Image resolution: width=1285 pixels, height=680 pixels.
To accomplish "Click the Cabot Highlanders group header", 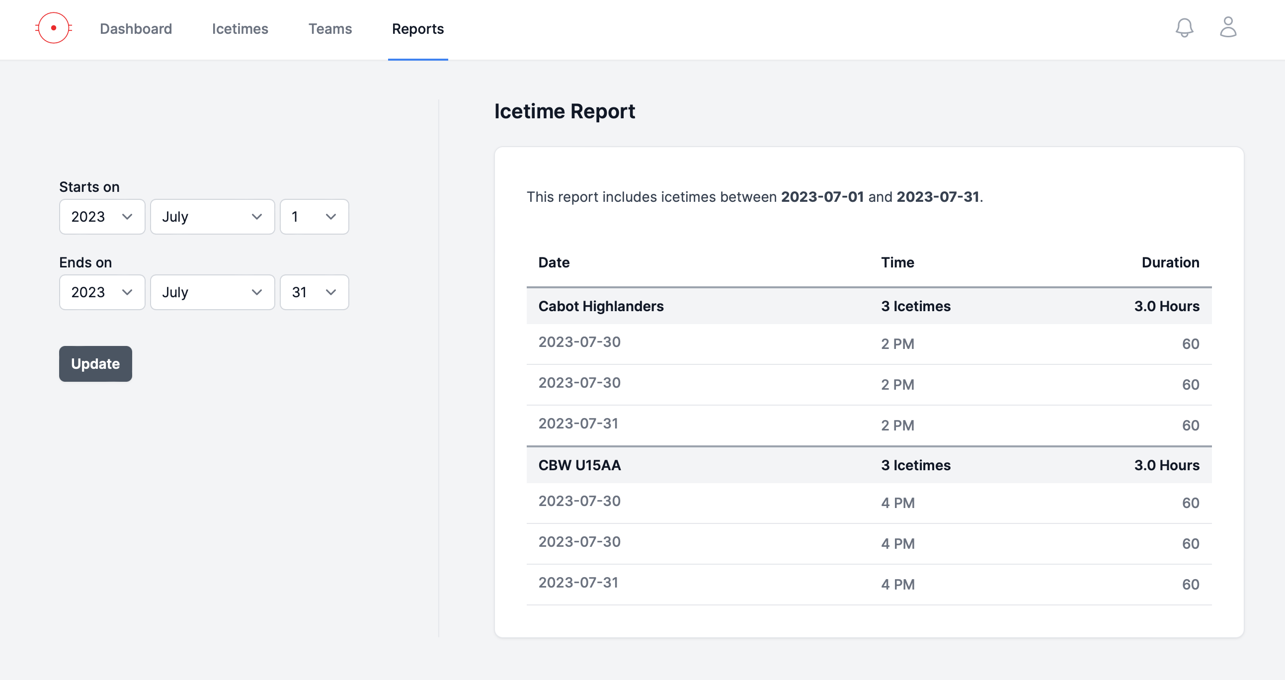I will 869,306.
